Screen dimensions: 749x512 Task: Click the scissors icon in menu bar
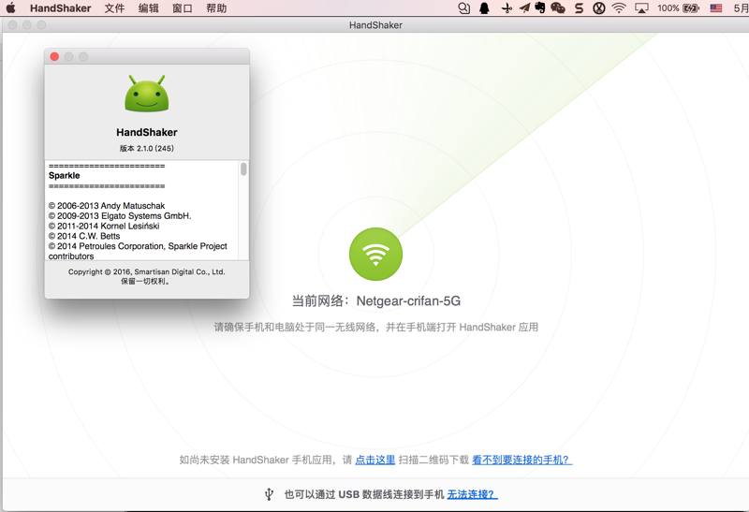click(x=507, y=8)
